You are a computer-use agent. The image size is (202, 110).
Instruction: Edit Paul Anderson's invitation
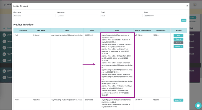pos(178,35)
